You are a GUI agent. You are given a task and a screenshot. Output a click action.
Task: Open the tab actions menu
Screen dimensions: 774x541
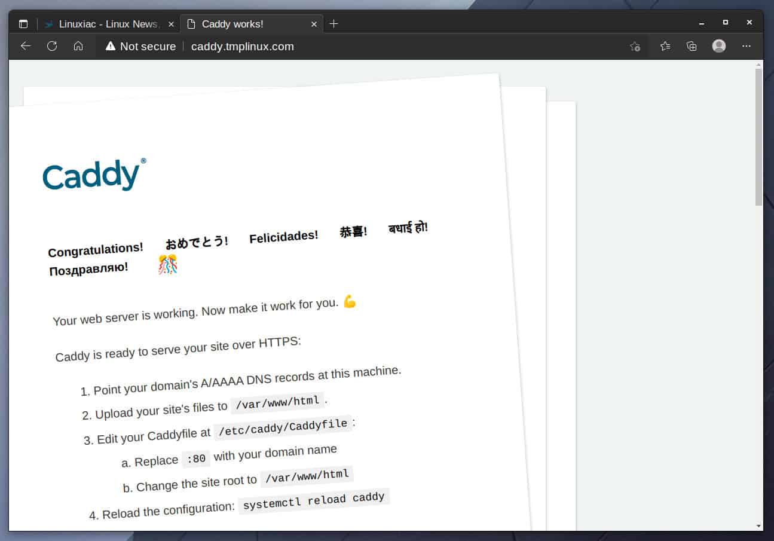pos(23,23)
